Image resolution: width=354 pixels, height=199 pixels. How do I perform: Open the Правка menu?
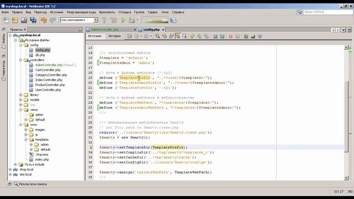click(17, 12)
